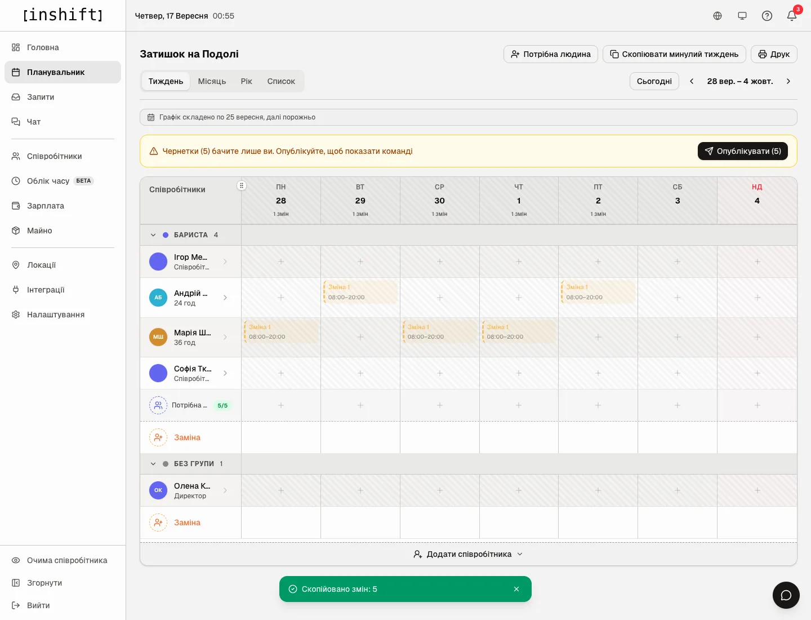Click Сьогодні button
Viewport: 811px width, 620px height.
coord(654,81)
